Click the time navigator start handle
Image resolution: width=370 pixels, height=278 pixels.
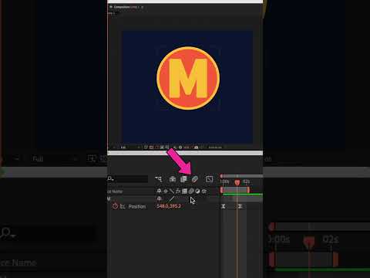click(x=221, y=176)
